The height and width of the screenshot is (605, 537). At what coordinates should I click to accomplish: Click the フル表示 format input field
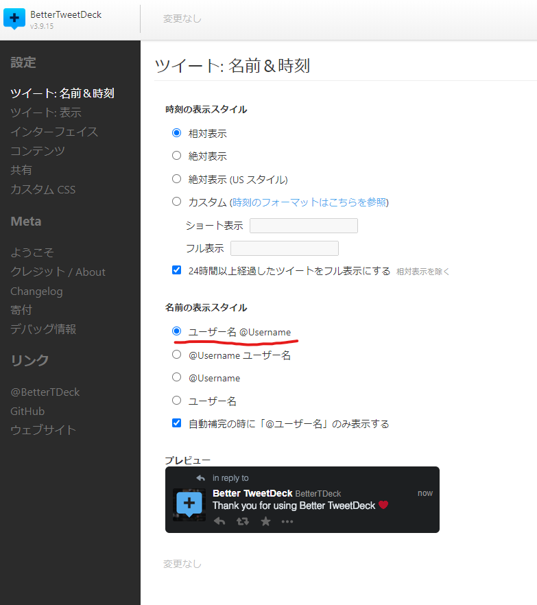(285, 248)
